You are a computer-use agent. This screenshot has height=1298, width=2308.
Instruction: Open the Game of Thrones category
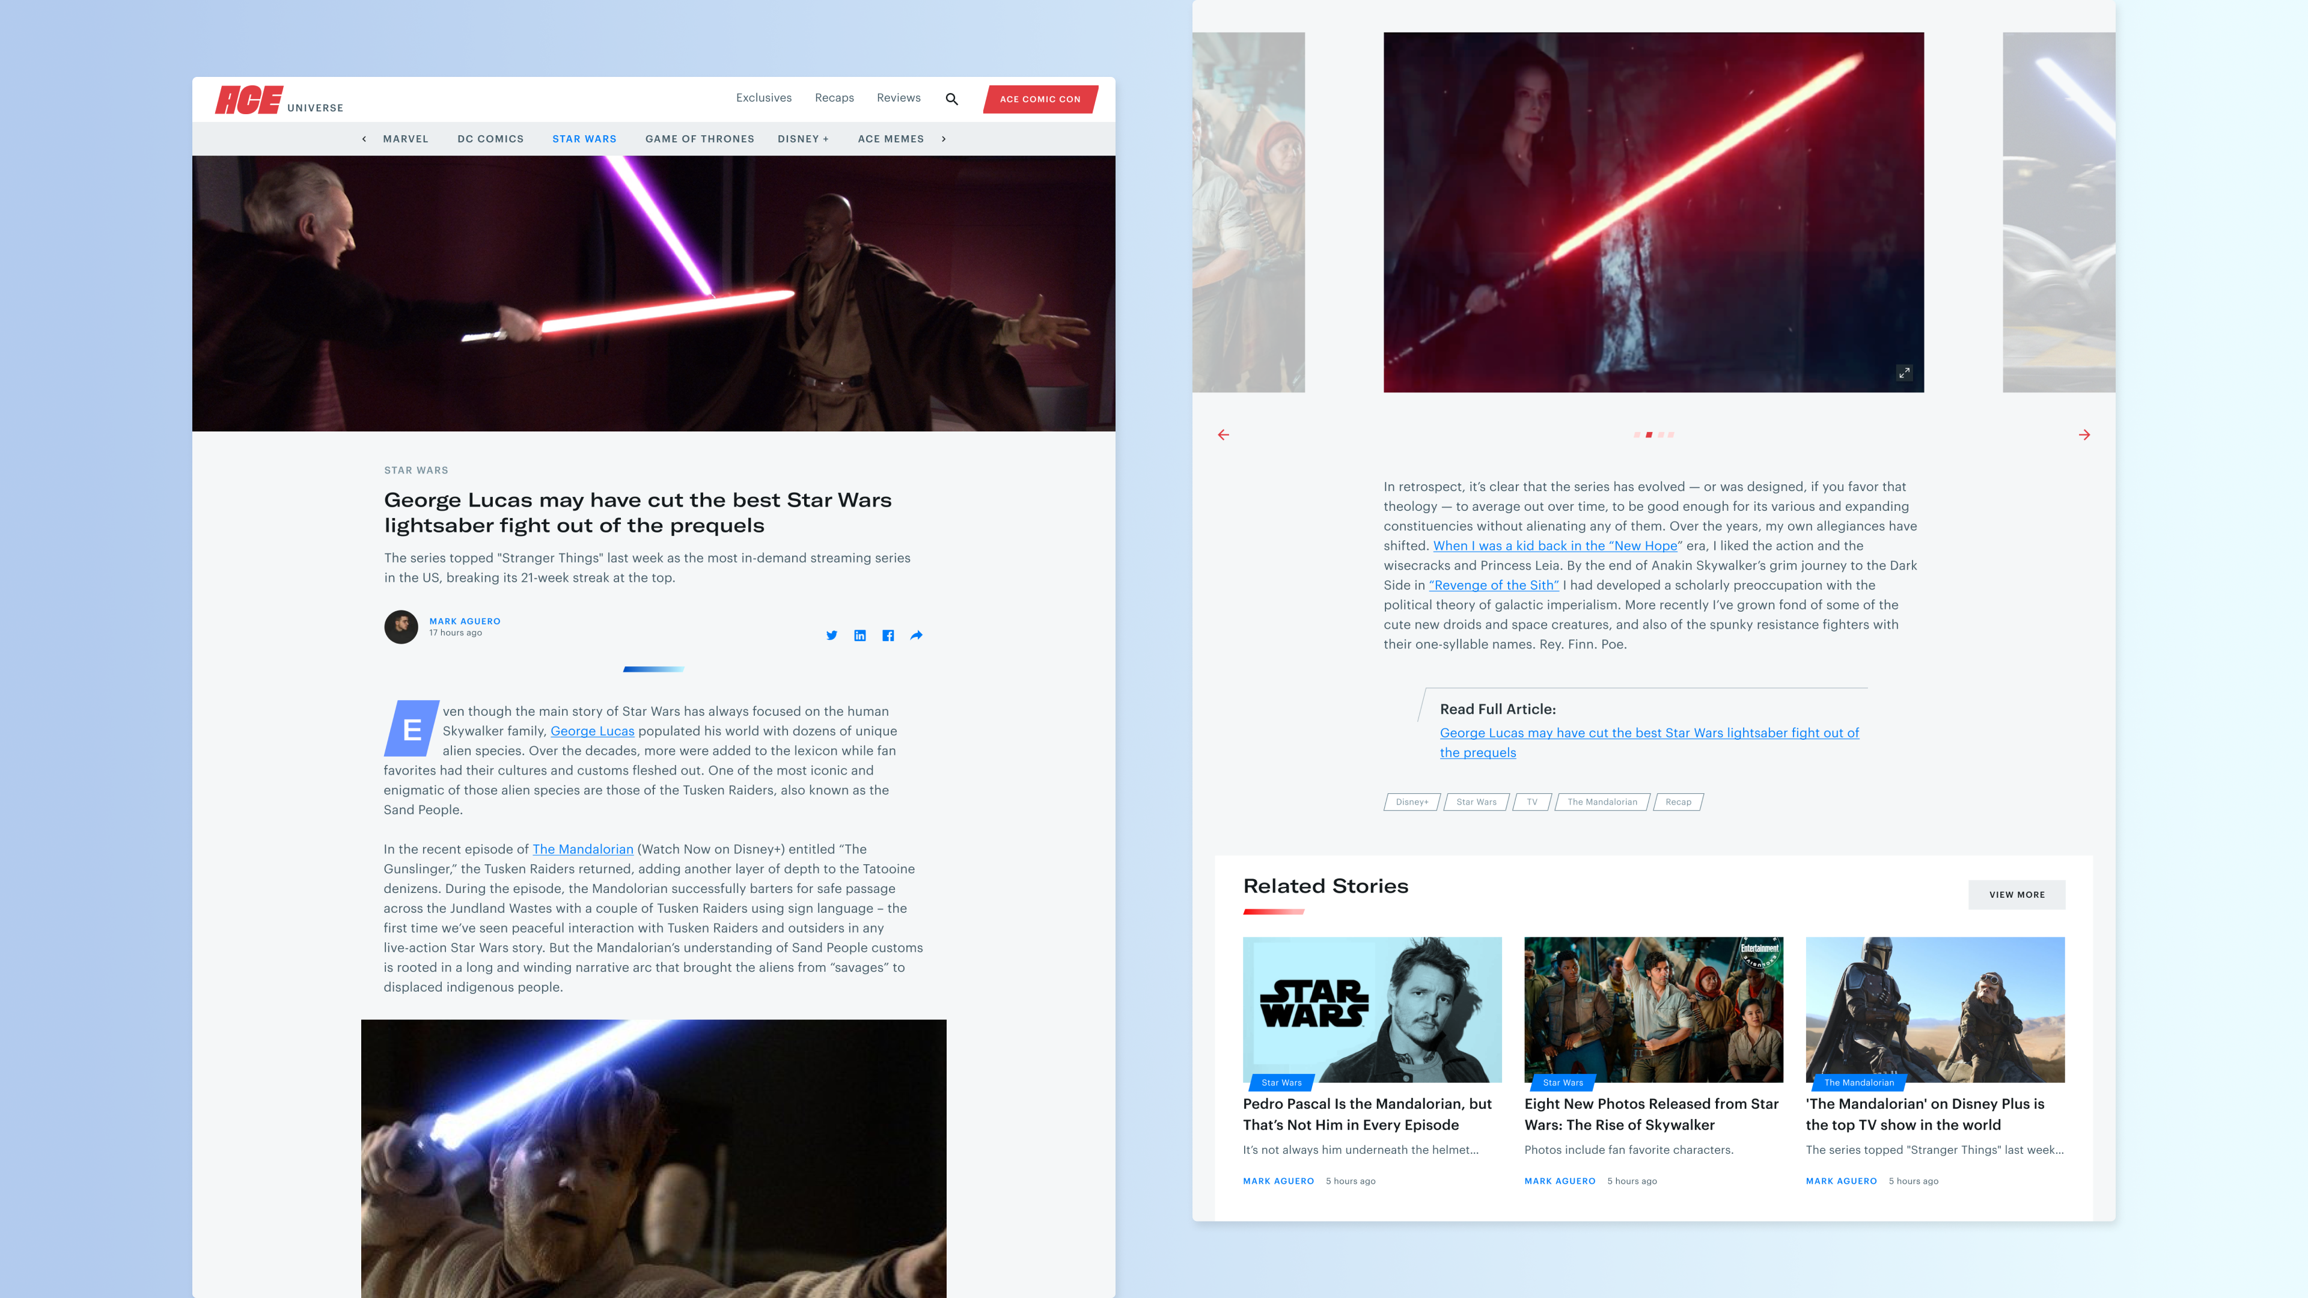tap(699, 139)
